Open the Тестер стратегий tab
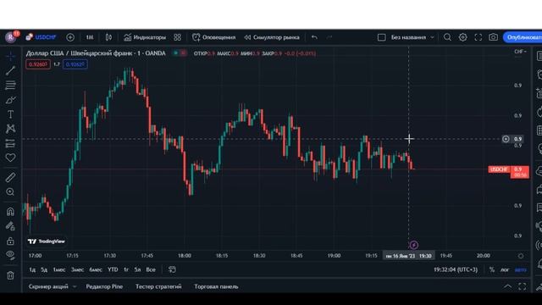This screenshot has width=542, height=305. tap(158, 286)
